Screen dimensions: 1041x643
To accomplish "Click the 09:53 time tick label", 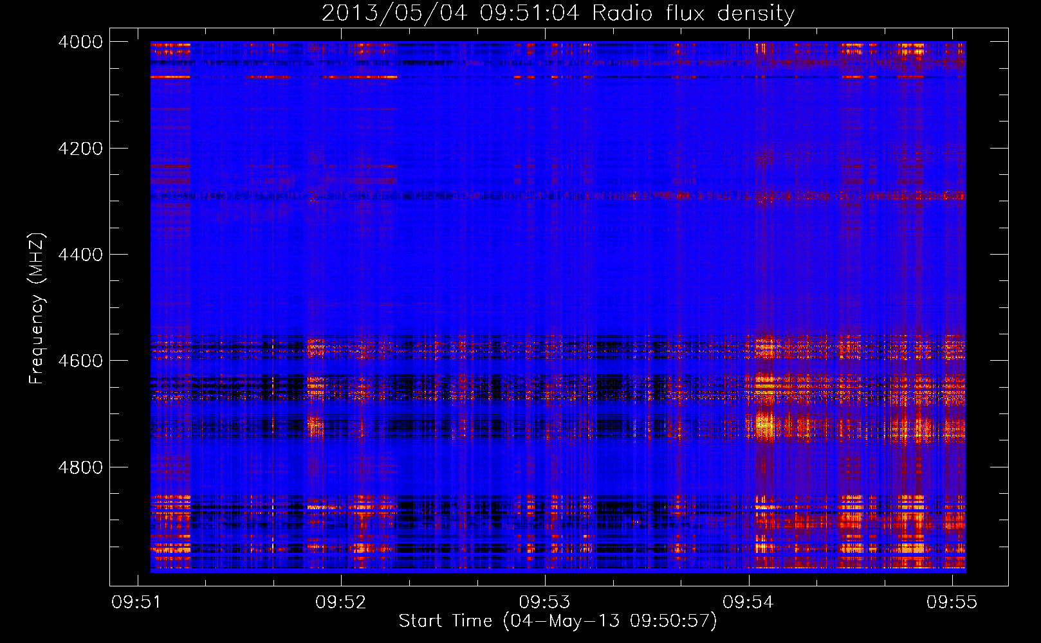I will pyautogui.click(x=545, y=602).
